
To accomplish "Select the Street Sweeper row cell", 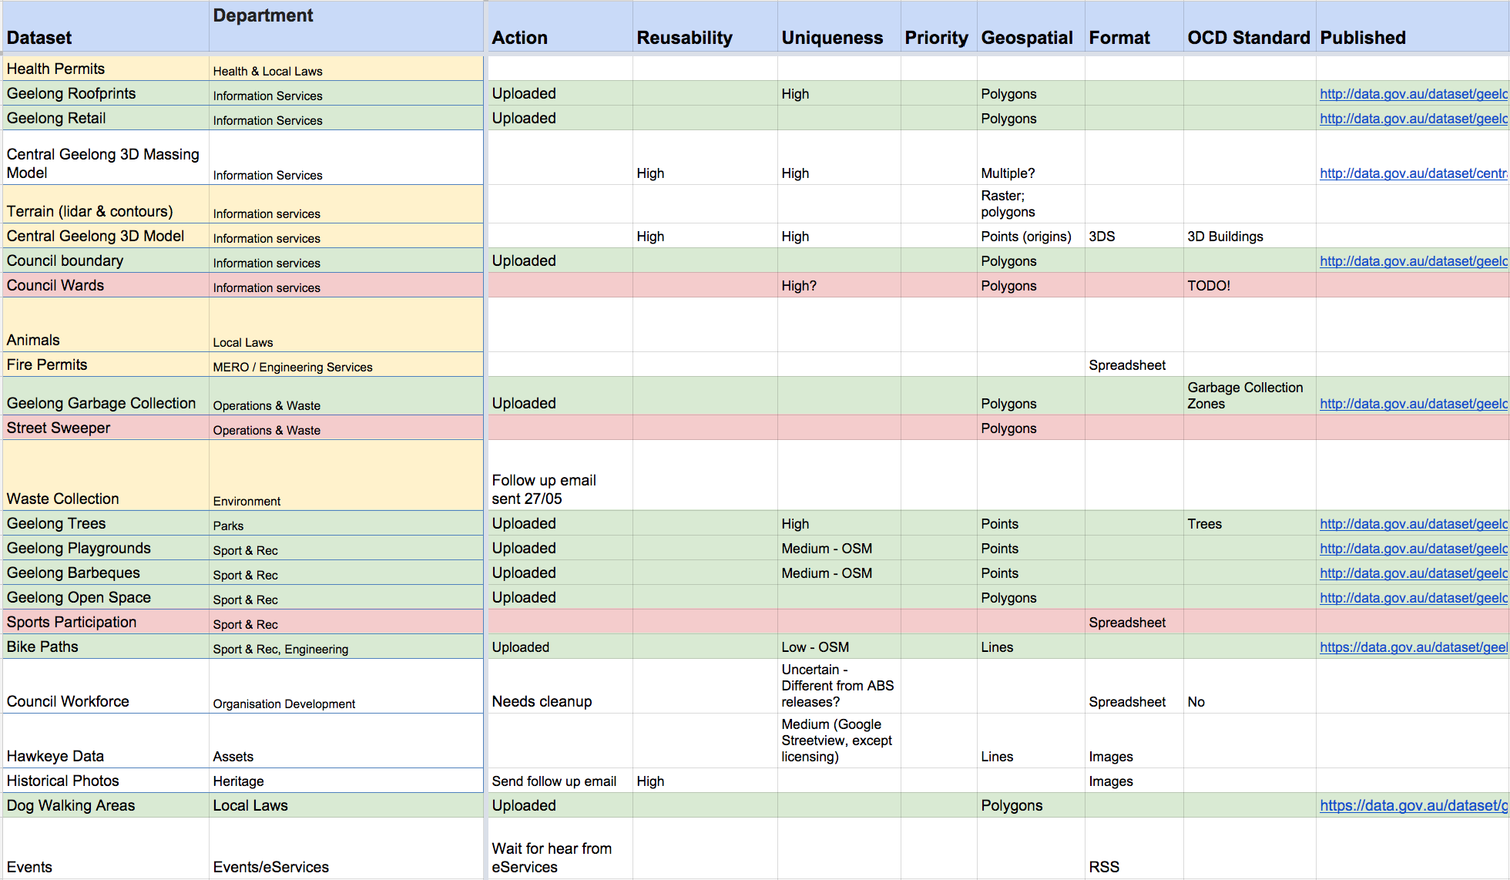I will pyautogui.click(x=59, y=428).
